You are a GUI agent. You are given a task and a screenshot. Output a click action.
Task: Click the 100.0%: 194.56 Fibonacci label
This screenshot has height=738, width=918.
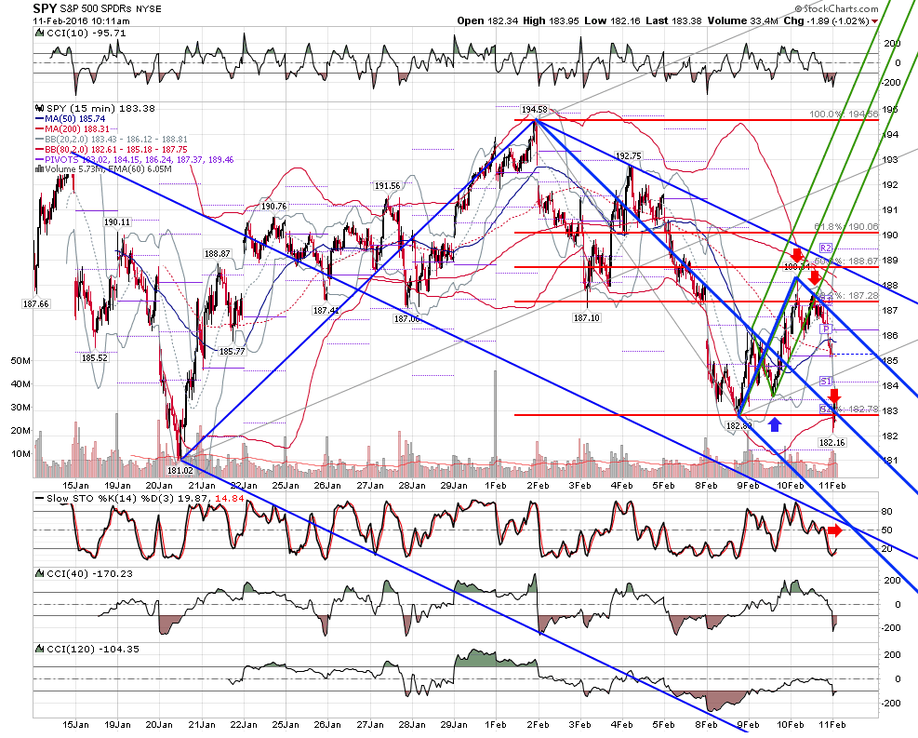point(844,114)
